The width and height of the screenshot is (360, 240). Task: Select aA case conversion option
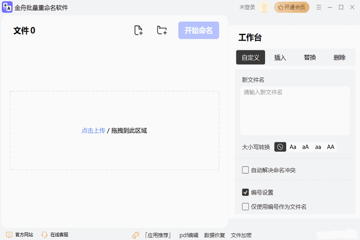pyautogui.click(x=306, y=147)
